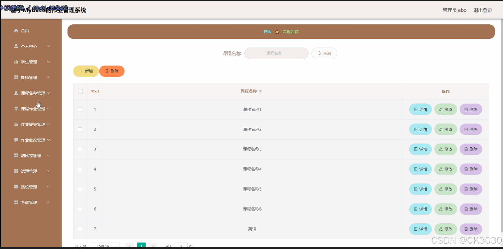Screen dimensions: 503x249
Task: Open 首页 from the breadcrumb
Action: point(267,31)
